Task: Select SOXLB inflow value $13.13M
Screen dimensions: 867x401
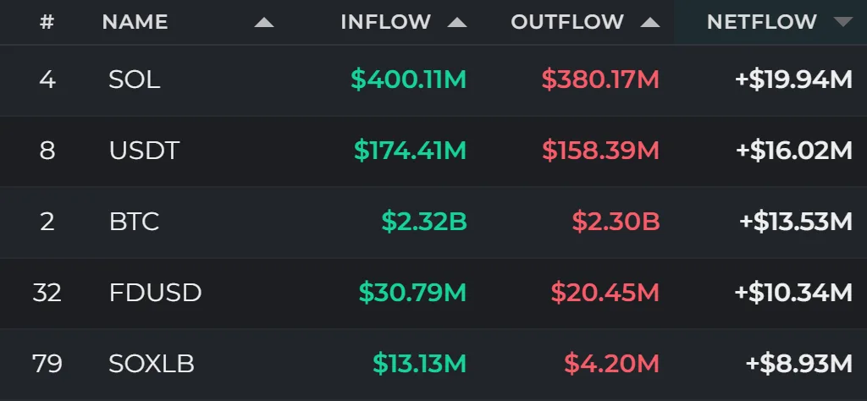Action: [x=420, y=364]
